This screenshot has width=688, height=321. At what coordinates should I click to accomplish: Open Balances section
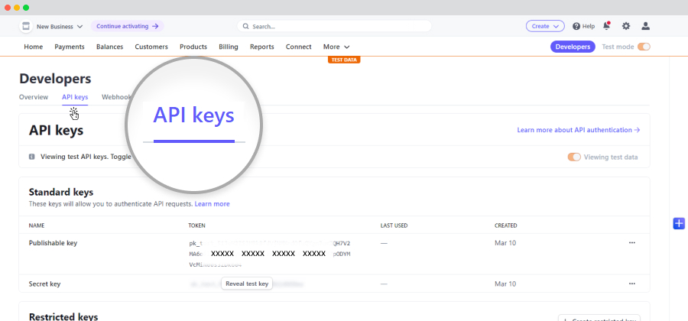pos(109,47)
